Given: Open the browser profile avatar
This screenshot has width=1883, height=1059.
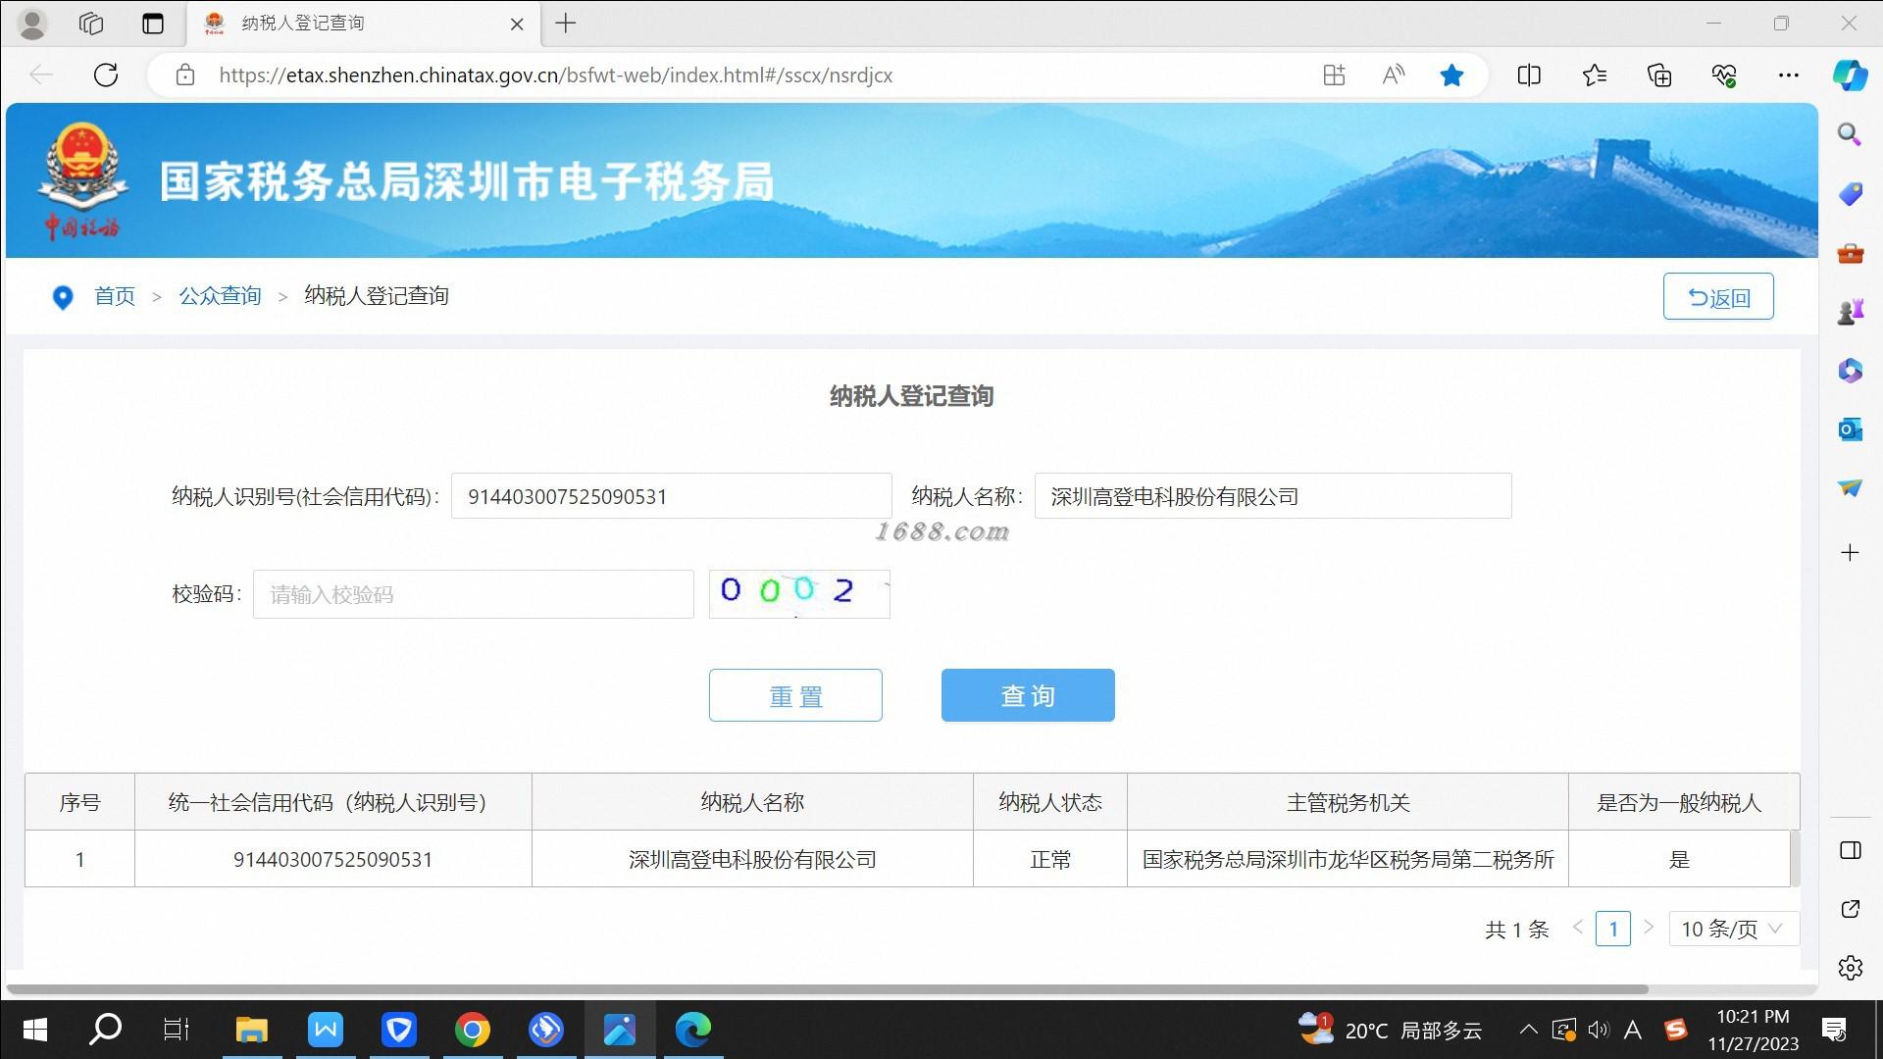Looking at the screenshot, I should [33, 24].
